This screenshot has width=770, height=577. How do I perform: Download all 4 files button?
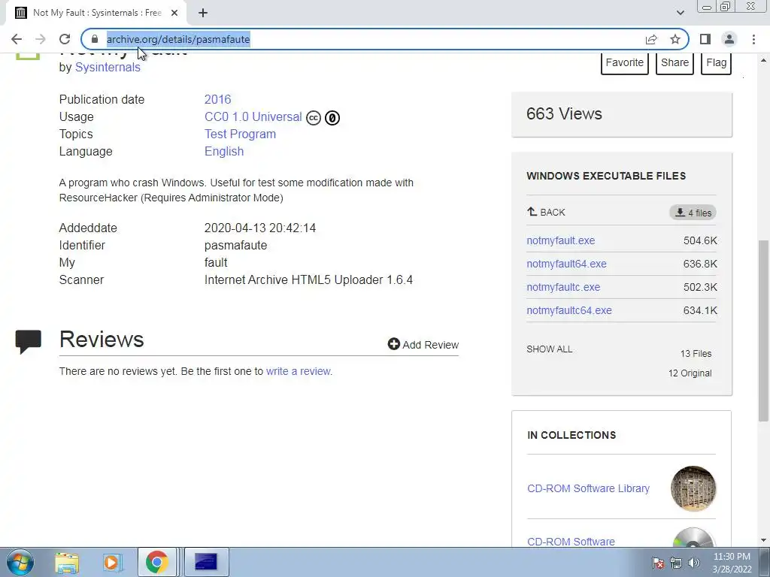click(x=693, y=213)
